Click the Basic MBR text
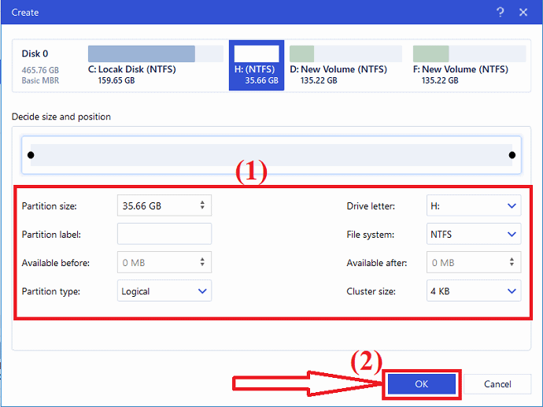This screenshot has width=543, height=407. click(40, 80)
